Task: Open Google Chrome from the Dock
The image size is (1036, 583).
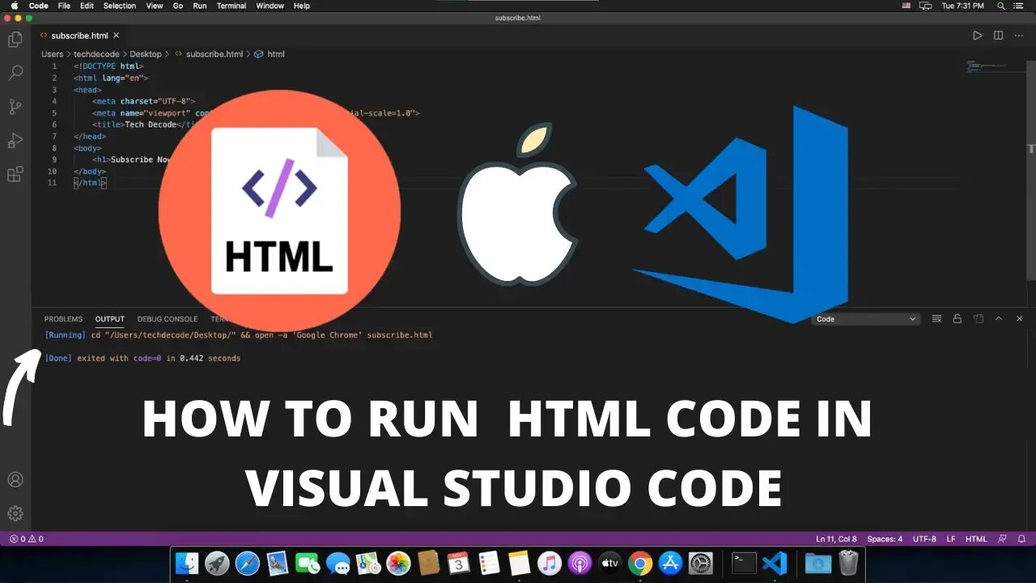Action: tap(639, 563)
